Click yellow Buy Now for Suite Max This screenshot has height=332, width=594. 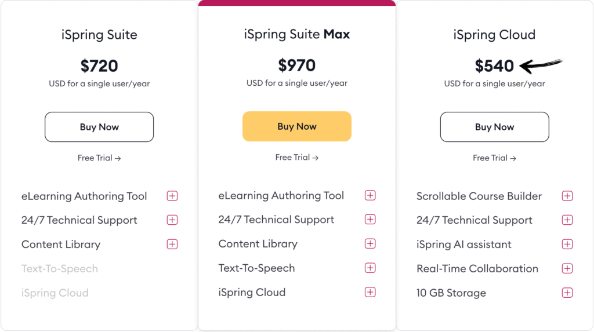click(297, 126)
